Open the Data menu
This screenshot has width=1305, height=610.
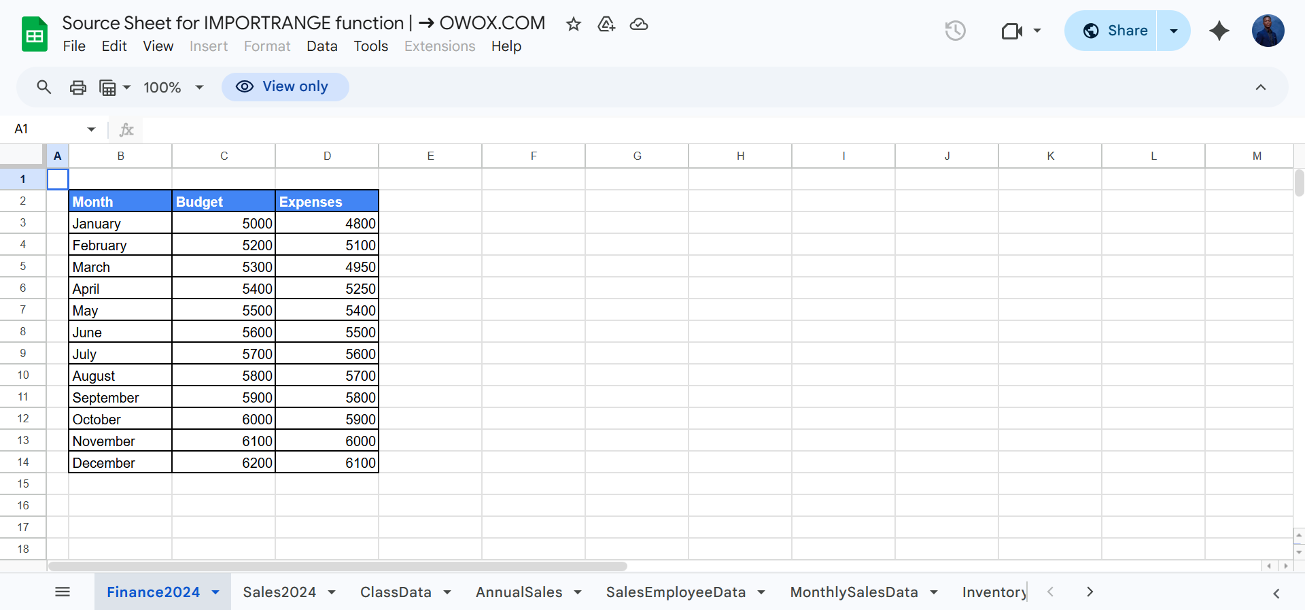pos(322,46)
